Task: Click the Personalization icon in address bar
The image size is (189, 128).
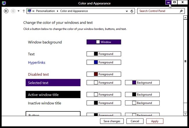Action: click(29, 11)
